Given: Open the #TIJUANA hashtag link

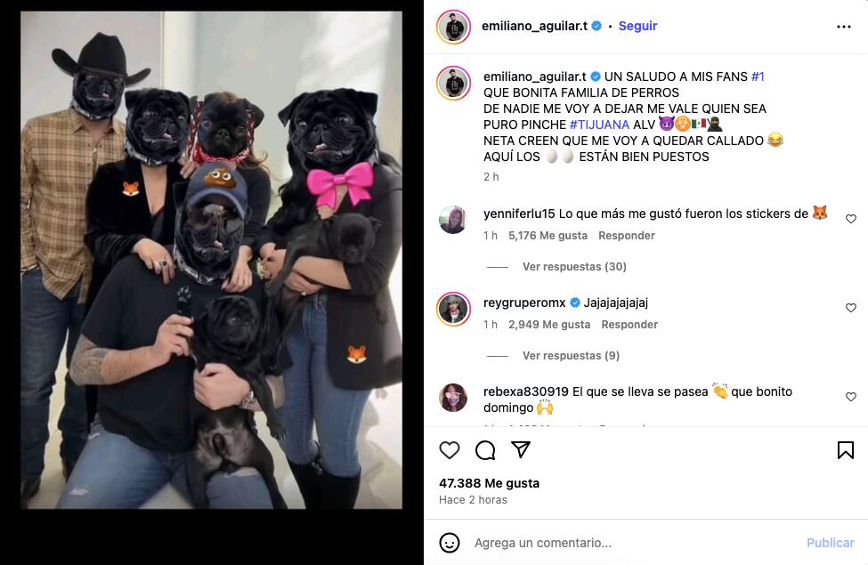Looking at the screenshot, I should point(599,125).
